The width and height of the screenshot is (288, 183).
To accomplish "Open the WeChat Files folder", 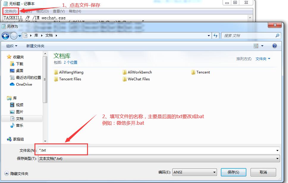I will (136, 79).
